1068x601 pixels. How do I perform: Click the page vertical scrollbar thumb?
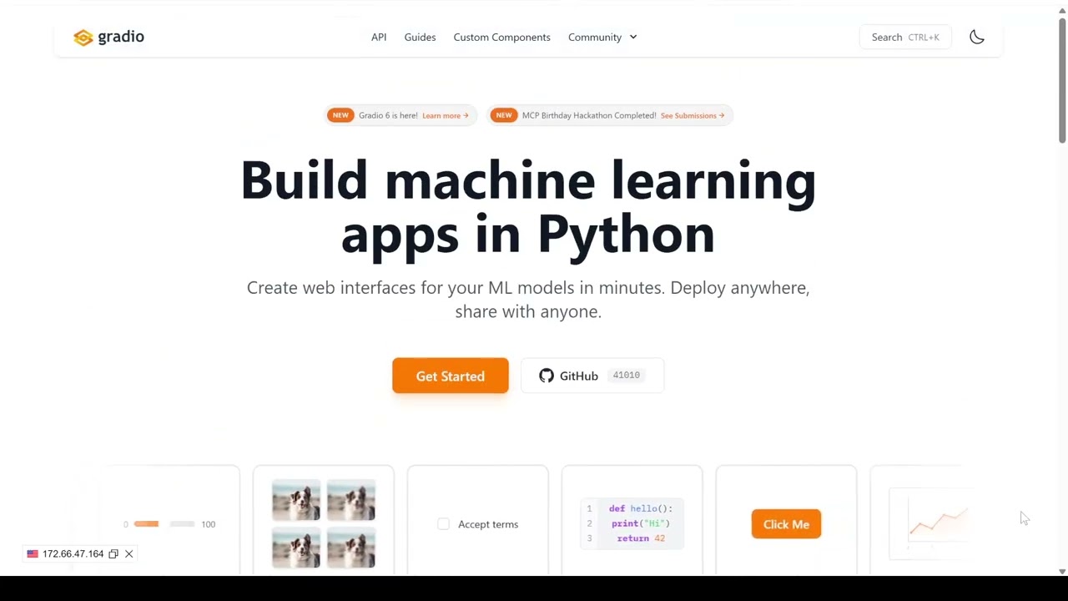pos(1062,79)
